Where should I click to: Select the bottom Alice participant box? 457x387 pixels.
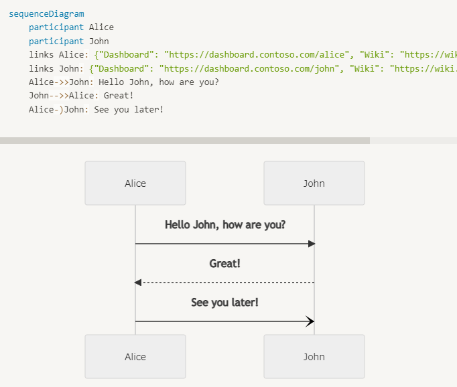[x=135, y=356]
